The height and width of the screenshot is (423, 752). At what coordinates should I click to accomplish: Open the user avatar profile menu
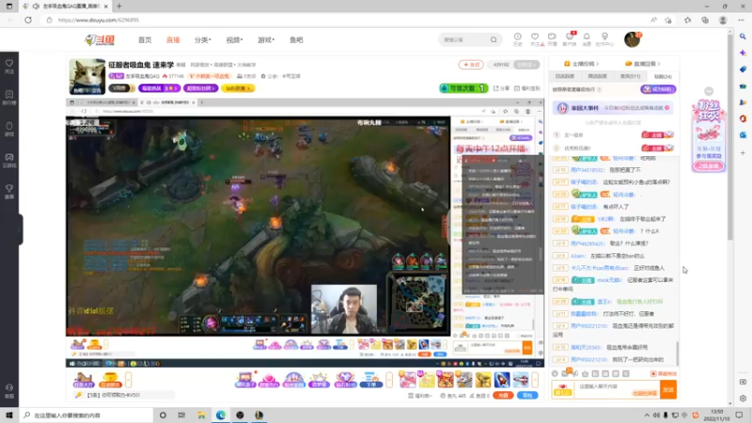click(x=632, y=39)
